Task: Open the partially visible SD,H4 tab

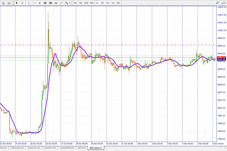Action: [x=4, y=148]
